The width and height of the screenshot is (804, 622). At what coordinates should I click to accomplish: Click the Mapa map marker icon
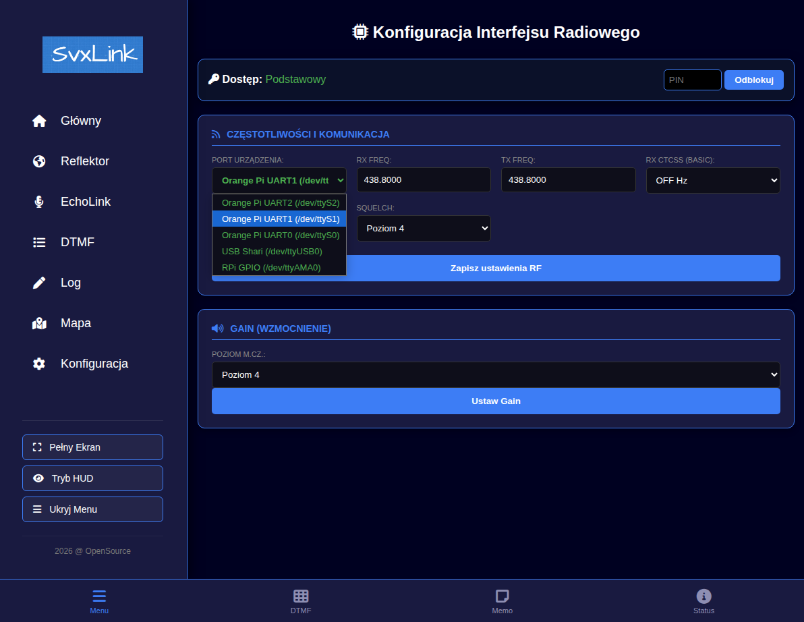(x=39, y=323)
